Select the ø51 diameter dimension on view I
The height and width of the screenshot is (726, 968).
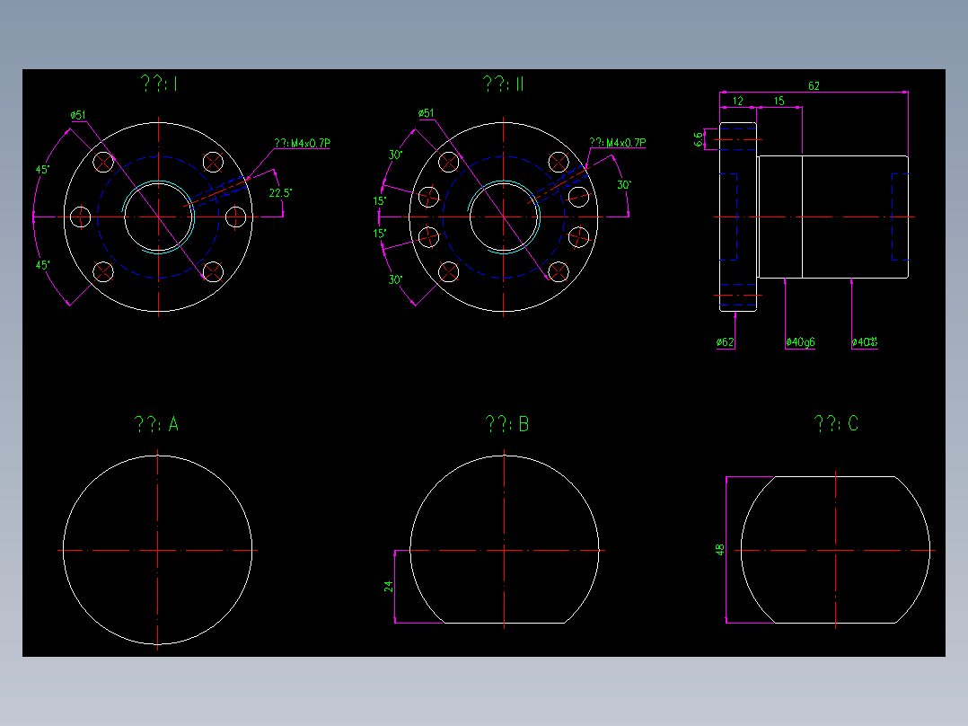coord(79,114)
